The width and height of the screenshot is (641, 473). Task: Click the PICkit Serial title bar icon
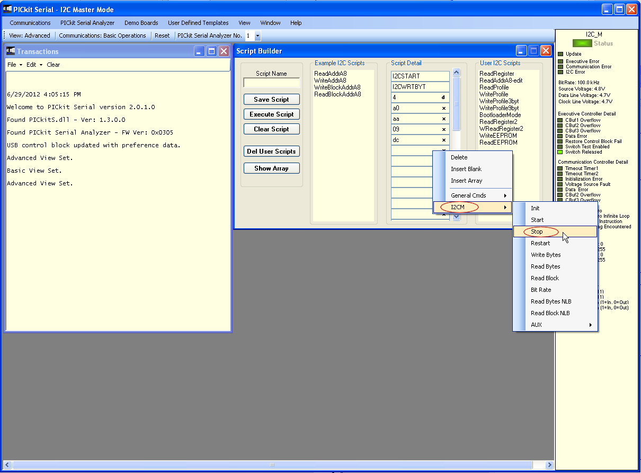[x=7, y=9]
